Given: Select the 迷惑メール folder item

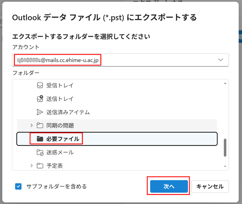Looking at the screenshot, I should pyautogui.click(x=60, y=152).
